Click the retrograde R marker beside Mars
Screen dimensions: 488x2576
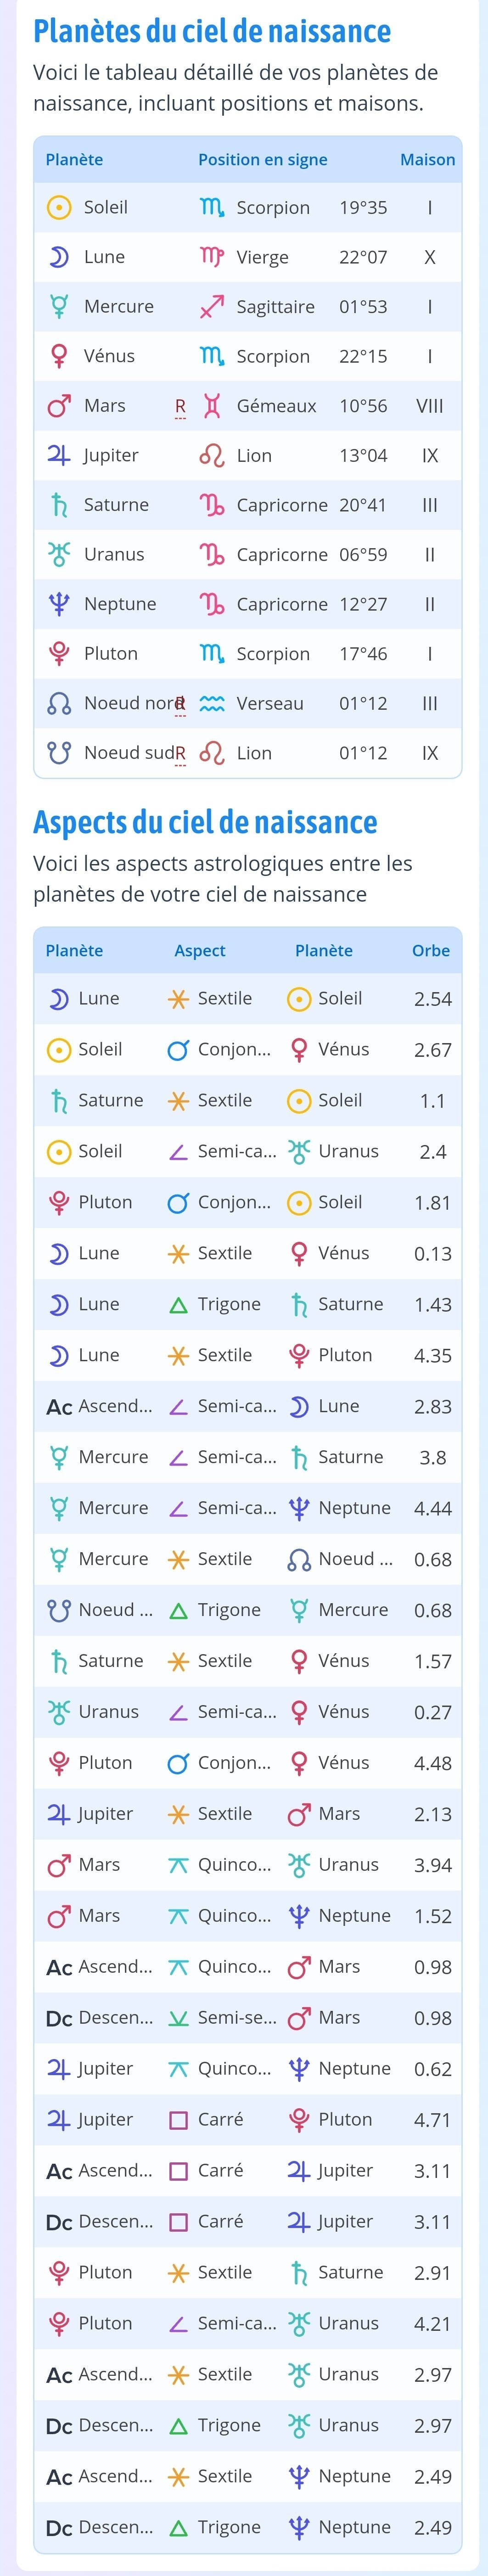[x=180, y=406]
